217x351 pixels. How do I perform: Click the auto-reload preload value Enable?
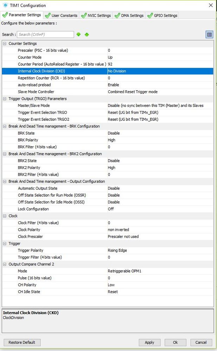click(113, 85)
